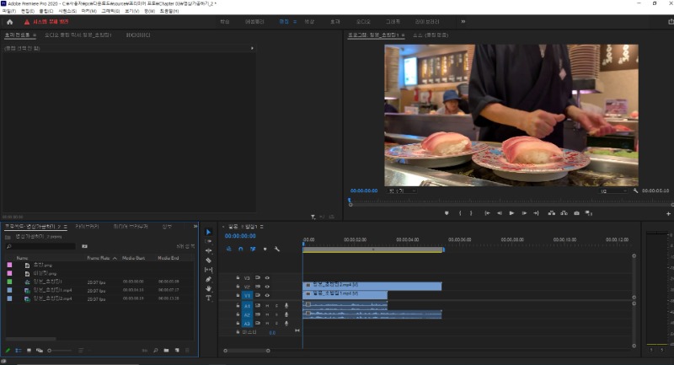
Task: Toggle project read/write pencil icon
Action: pyautogui.click(x=8, y=351)
